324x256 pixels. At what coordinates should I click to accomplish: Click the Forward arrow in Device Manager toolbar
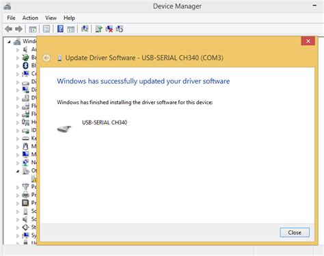18,29
